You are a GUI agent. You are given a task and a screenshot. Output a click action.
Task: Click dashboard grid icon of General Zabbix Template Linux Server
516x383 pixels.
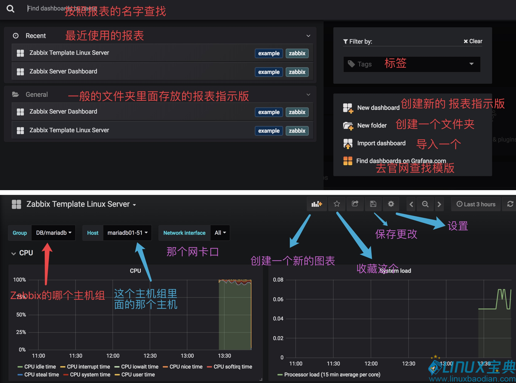pos(20,131)
